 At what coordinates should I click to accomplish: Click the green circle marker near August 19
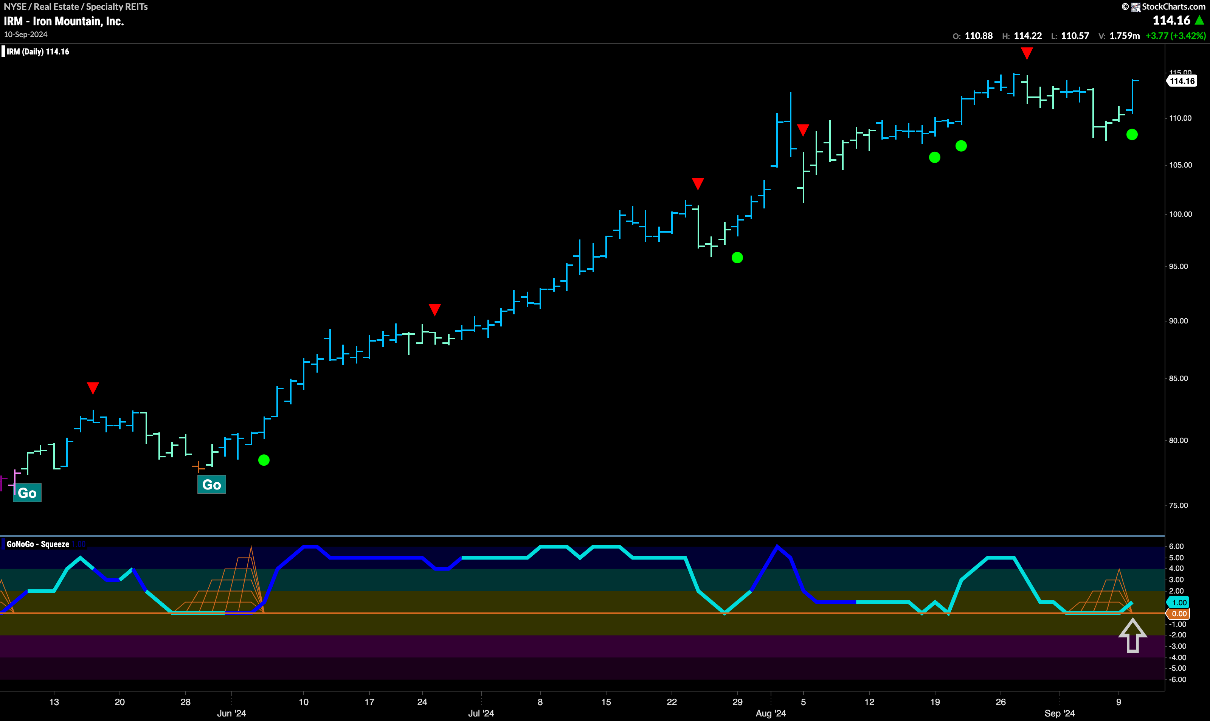pos(935,157)
